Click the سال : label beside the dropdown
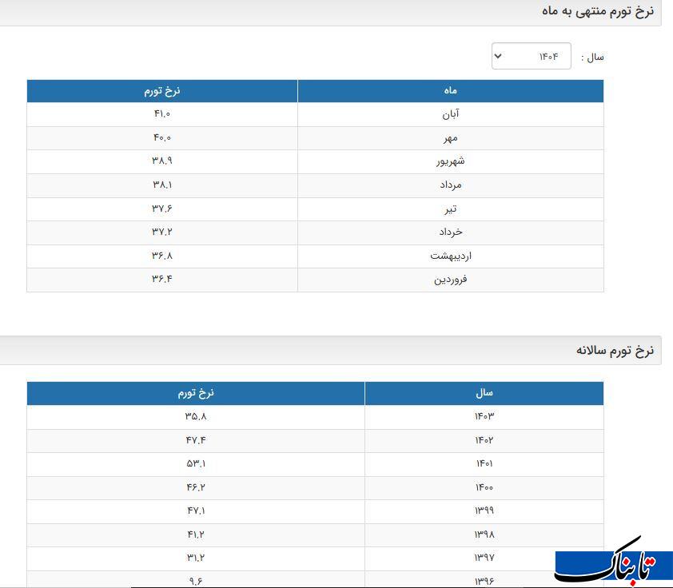The width and height of the screenshot is (673, 588). 593,56
